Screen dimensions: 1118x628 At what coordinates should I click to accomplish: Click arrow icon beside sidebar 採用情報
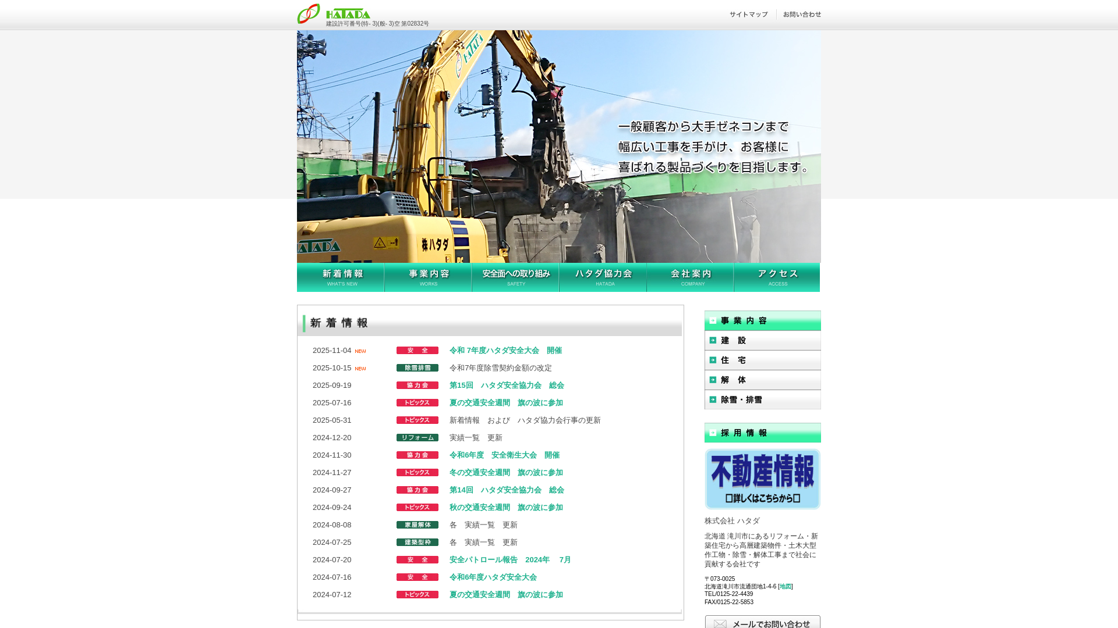(x=713, y=433)
